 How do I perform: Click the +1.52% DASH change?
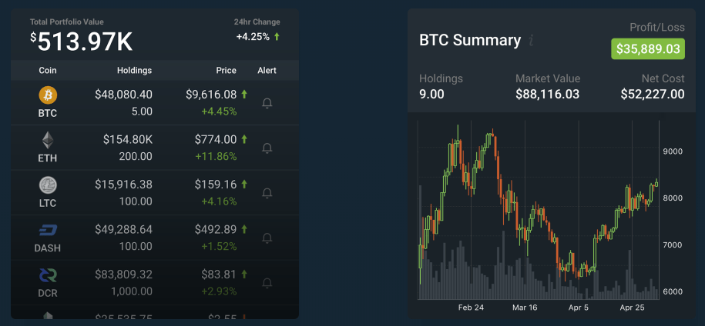pos(219,246)
